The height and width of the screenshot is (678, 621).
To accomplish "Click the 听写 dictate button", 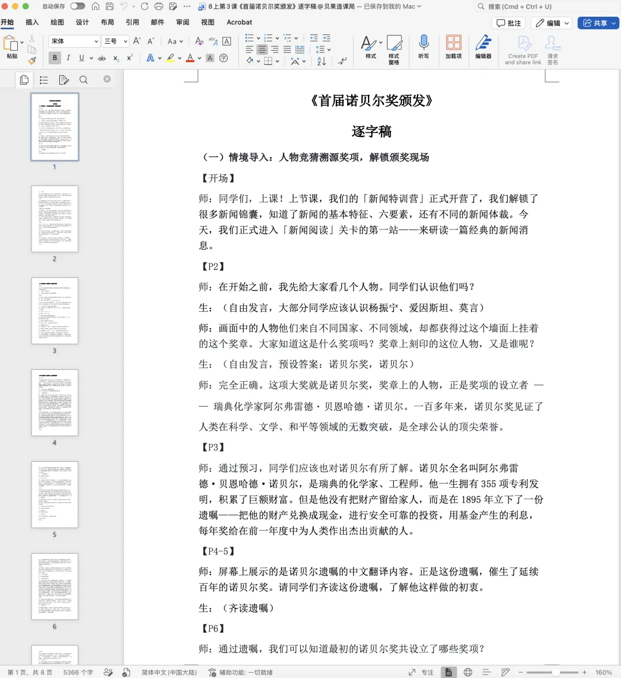I will click(424, 47).
